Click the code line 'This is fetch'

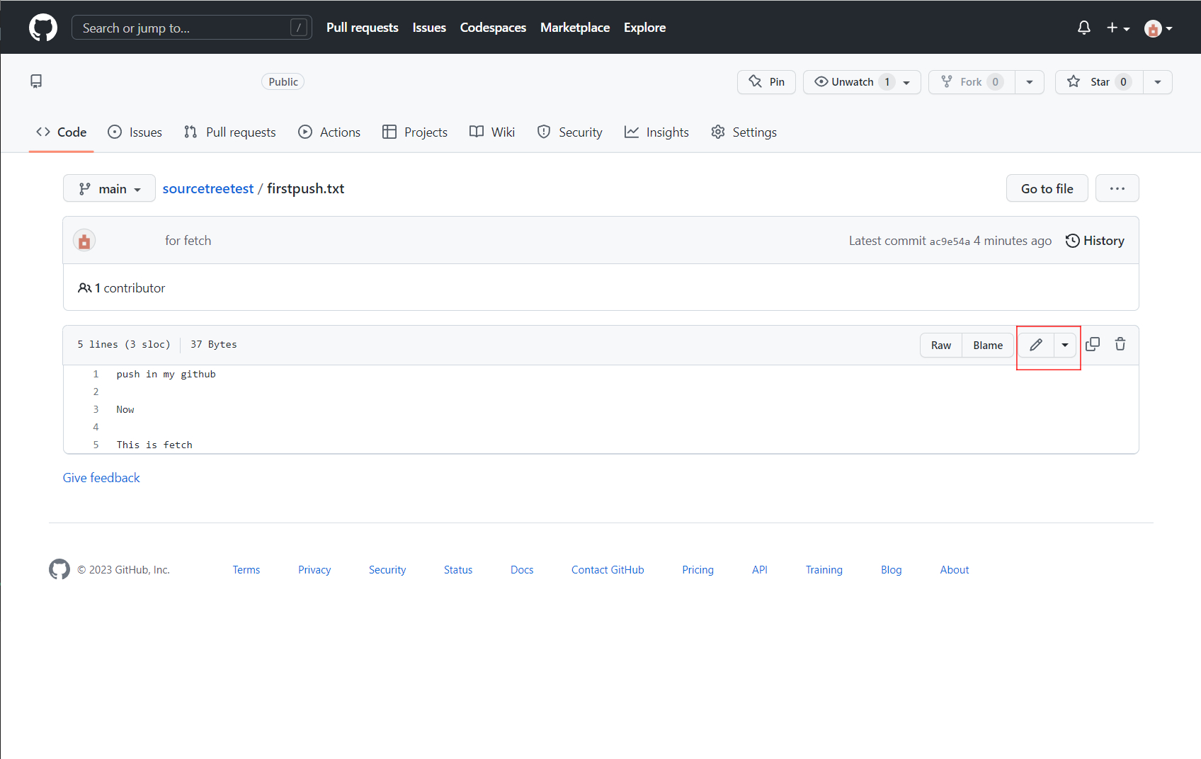tap(154, 445)
